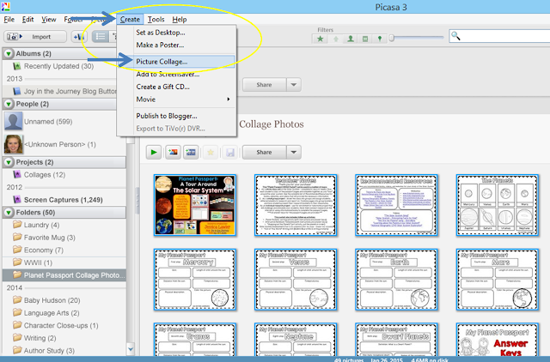550x362 pixels.
Task: Play fullscreen slideshow of folder
Action: [154, 153]
